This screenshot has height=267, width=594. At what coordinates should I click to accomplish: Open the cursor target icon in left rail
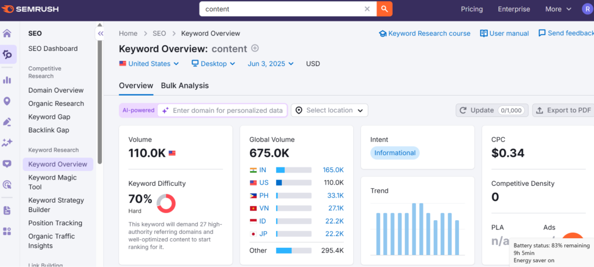[x=7, y=185]
